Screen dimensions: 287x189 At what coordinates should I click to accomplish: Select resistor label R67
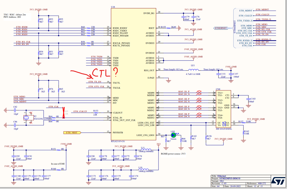pyautogui.click(x=163, y=137)
